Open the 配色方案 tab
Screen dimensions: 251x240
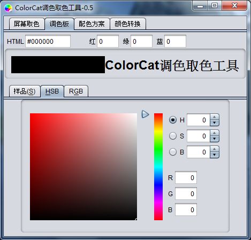(92, 24)
